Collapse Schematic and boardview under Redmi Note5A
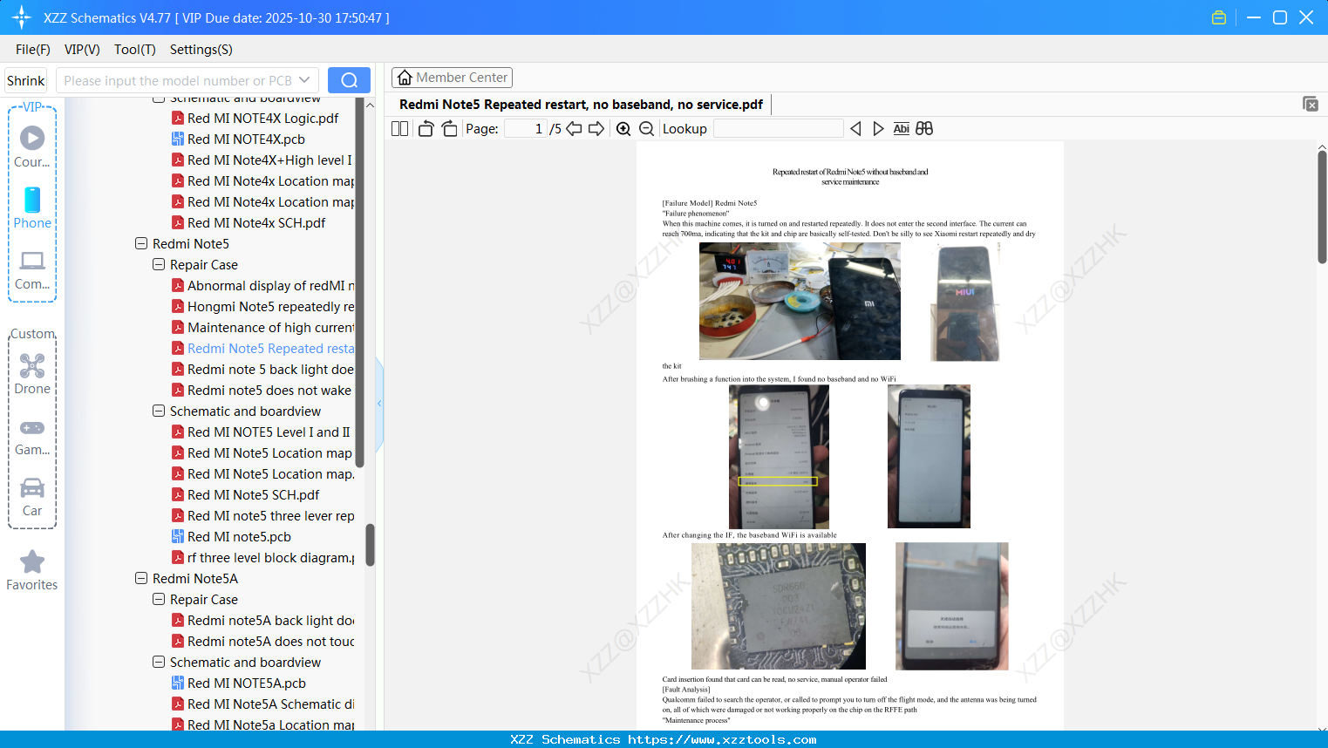Image resolution: width=1328 pixels, height=748 pixels. [x=158, y=662]
